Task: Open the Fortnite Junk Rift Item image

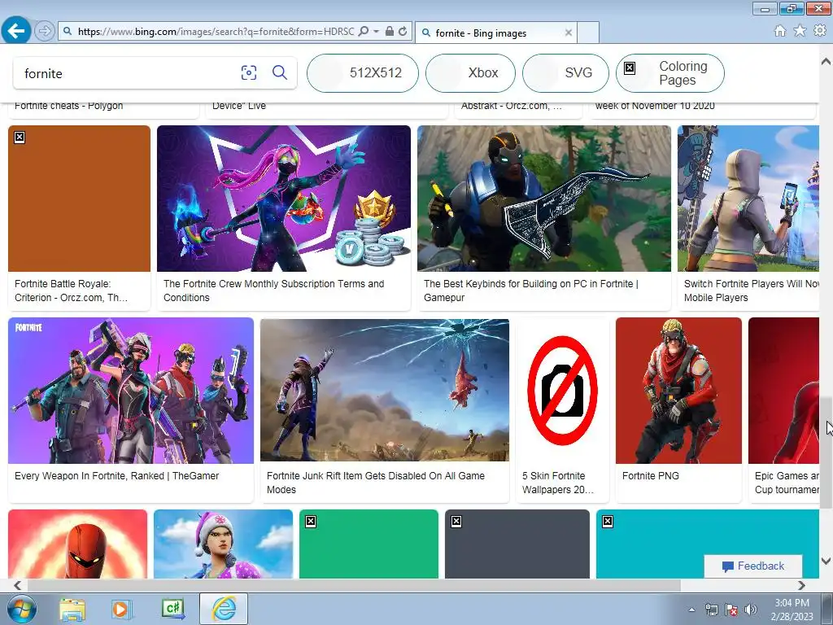Action: [385, 391]
